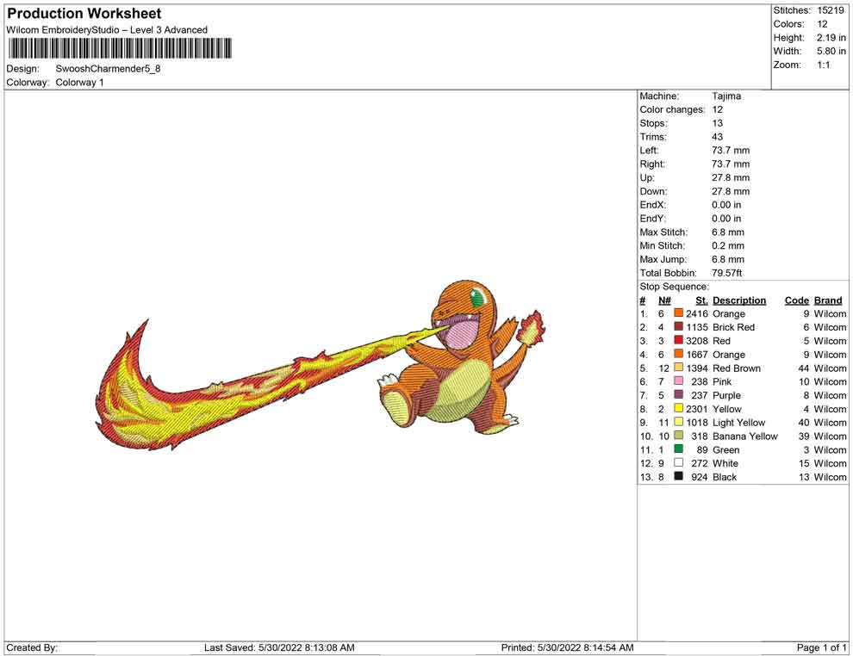Select the Code column header
The image size is (853, 656).
[796, 300]
